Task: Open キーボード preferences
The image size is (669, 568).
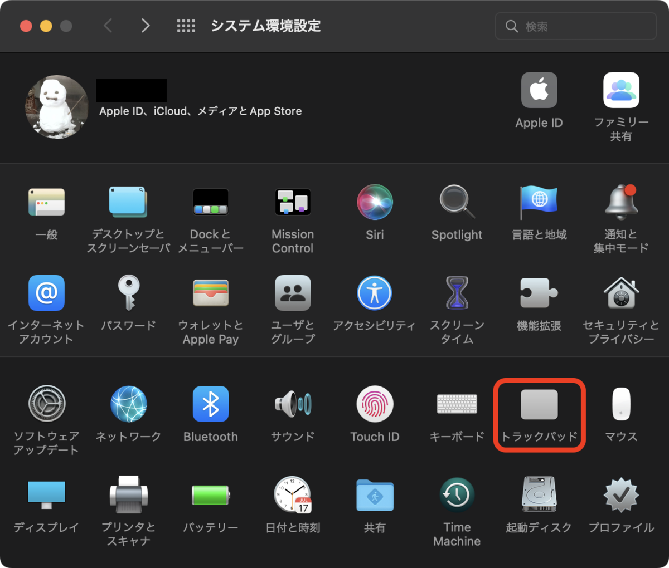Action: tap(457, 404)
